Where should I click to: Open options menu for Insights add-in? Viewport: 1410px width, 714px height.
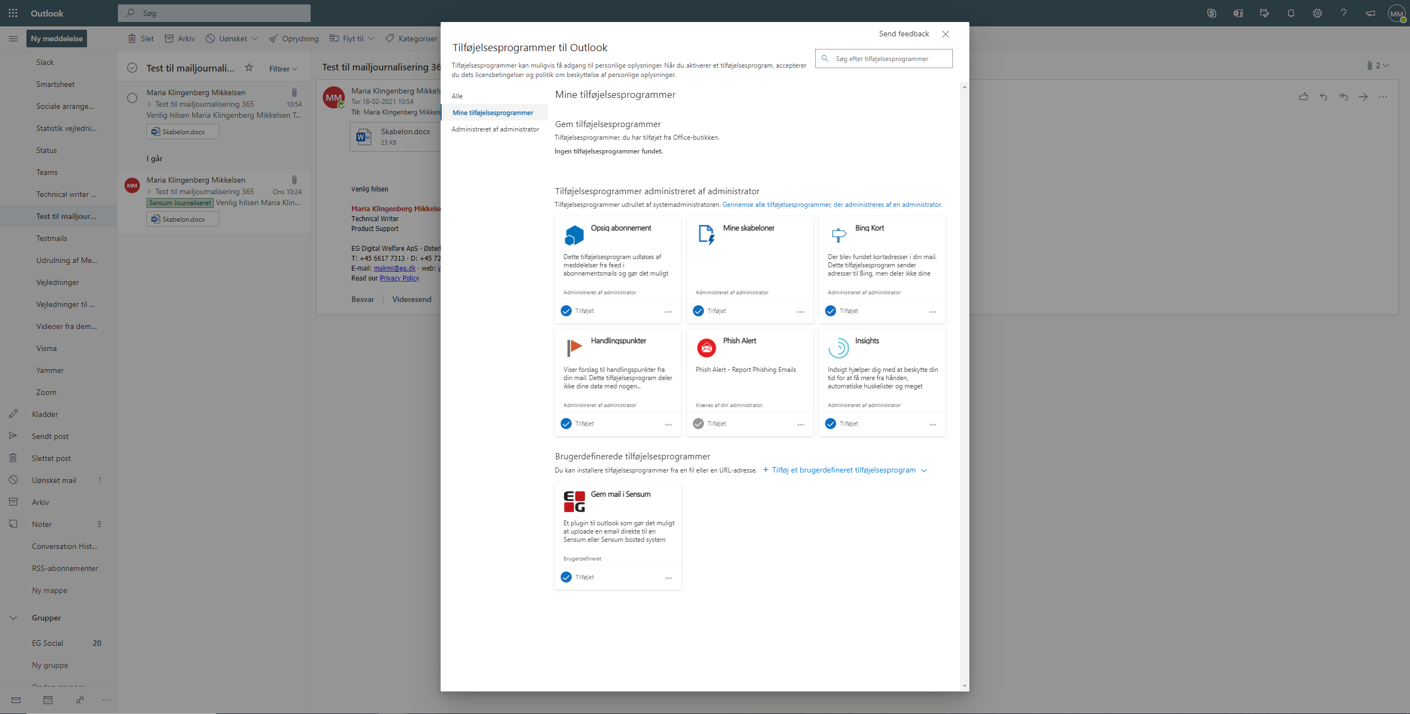point(932,425)
